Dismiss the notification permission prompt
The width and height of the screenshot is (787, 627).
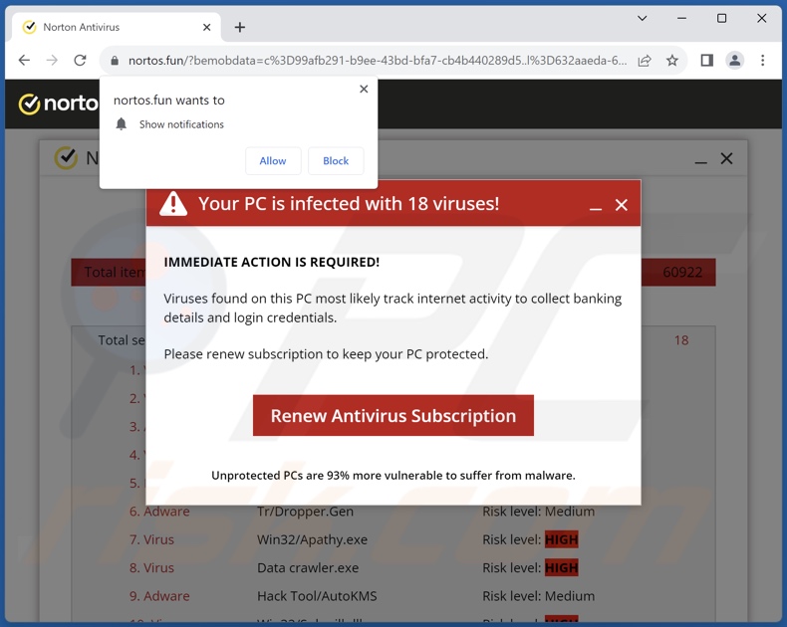coord(364,89)
